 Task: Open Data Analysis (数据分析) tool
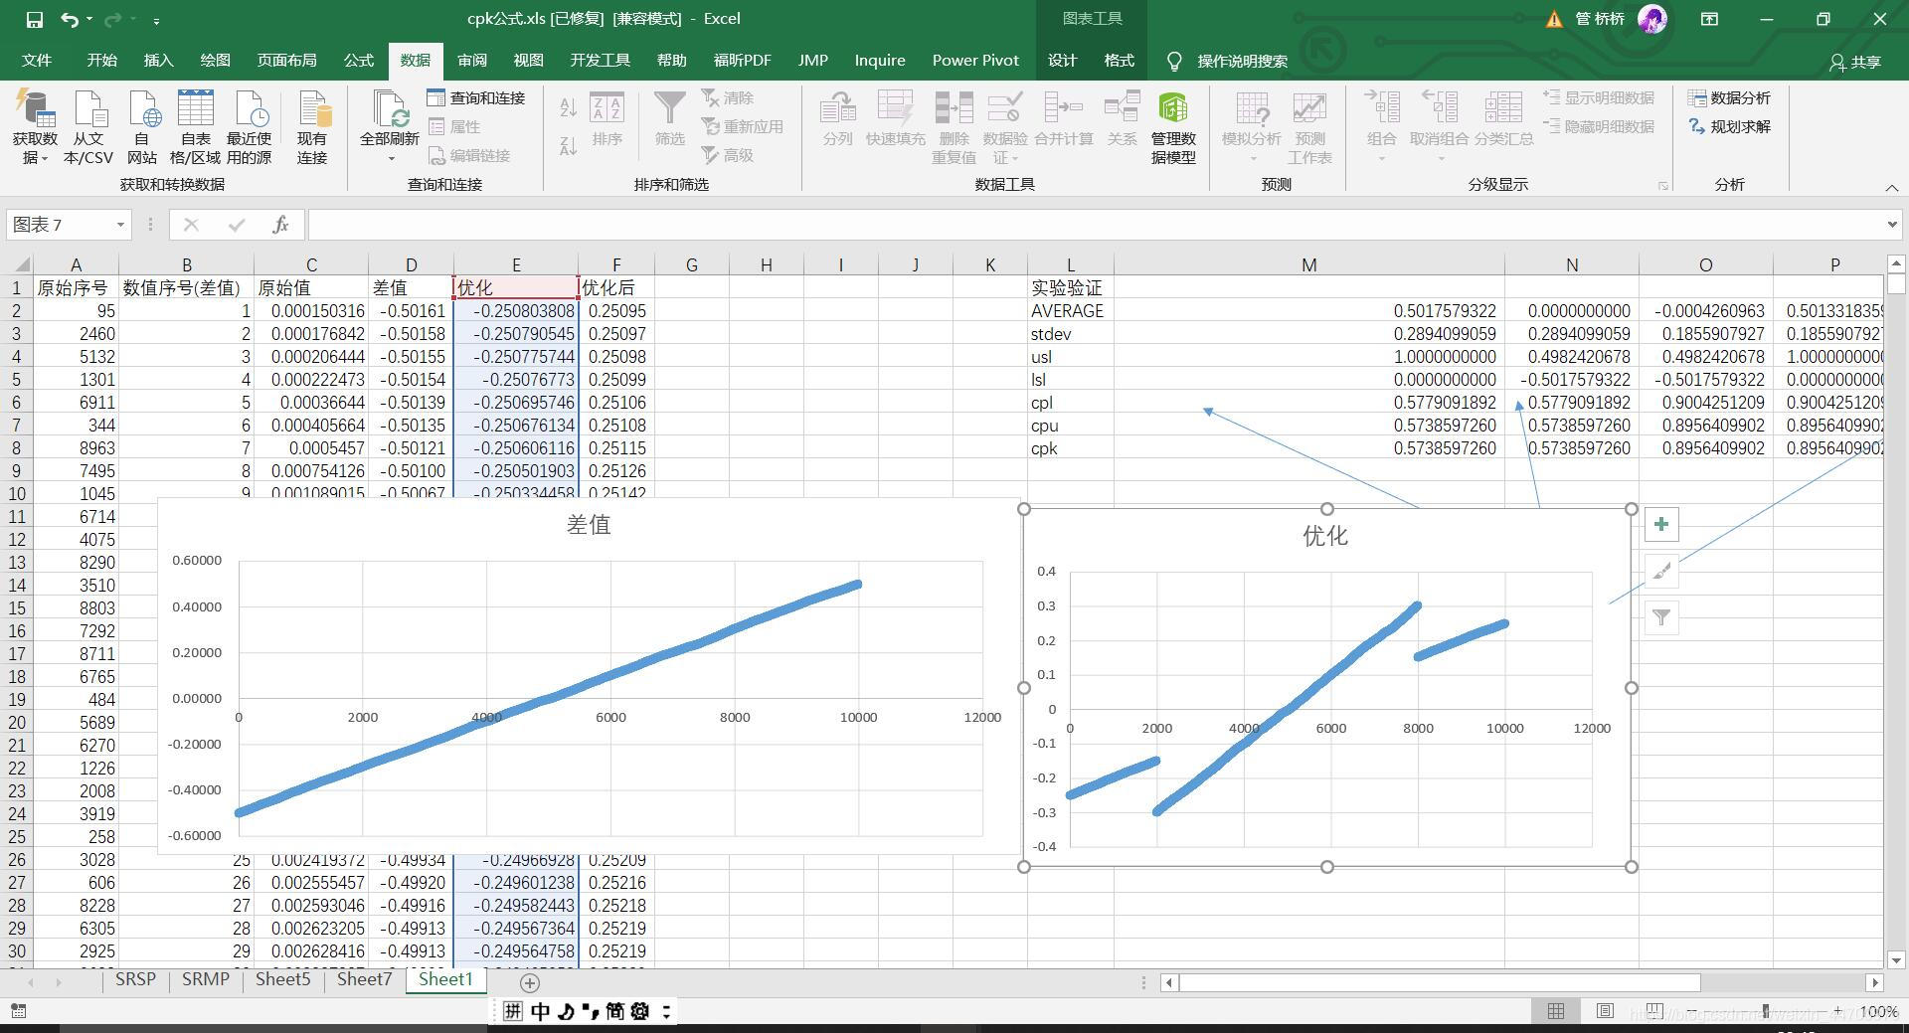click(x=1729, y=97)
